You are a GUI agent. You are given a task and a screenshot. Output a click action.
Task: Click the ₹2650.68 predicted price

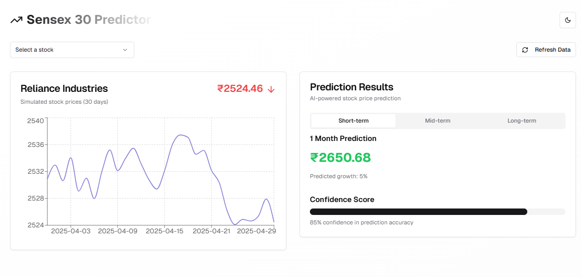pyautogui.click(x=340, y=157)
